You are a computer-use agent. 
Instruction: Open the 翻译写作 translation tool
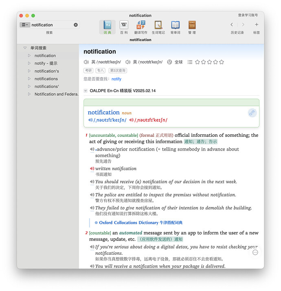[x=140, y=27]
